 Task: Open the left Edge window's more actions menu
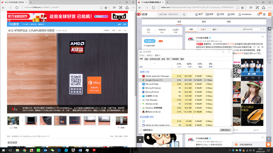(133, 8)
